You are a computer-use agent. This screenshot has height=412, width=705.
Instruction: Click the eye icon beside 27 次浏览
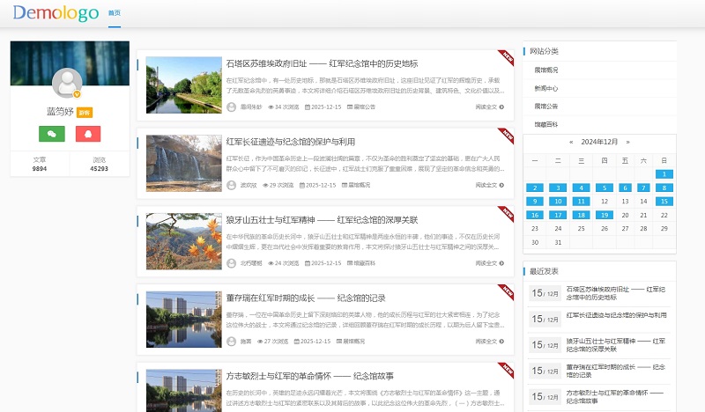(x=260, y=342)
